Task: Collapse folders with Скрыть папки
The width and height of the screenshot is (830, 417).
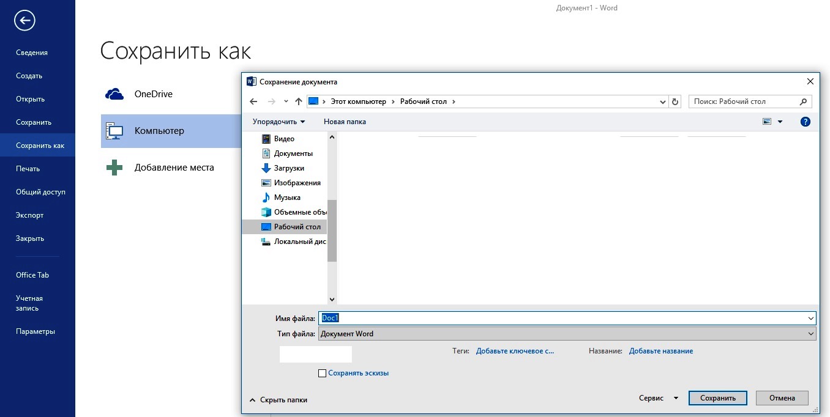Action: [279, 400]
